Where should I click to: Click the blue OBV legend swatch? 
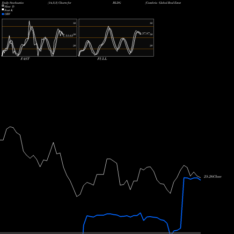click(x=3, y=14)
